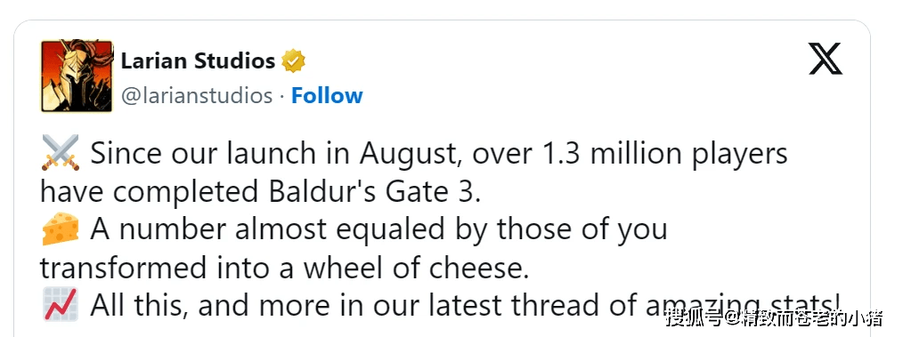Click the cheese wedge emoji
903x337 pixels.
61,230
